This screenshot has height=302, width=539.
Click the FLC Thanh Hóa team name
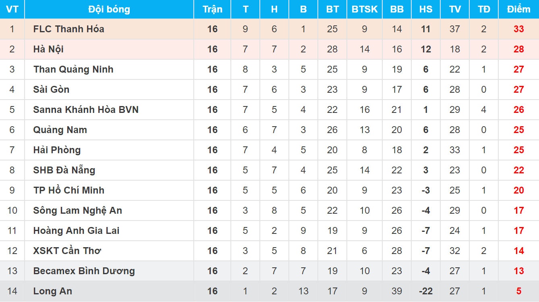(x=68, y=29)
